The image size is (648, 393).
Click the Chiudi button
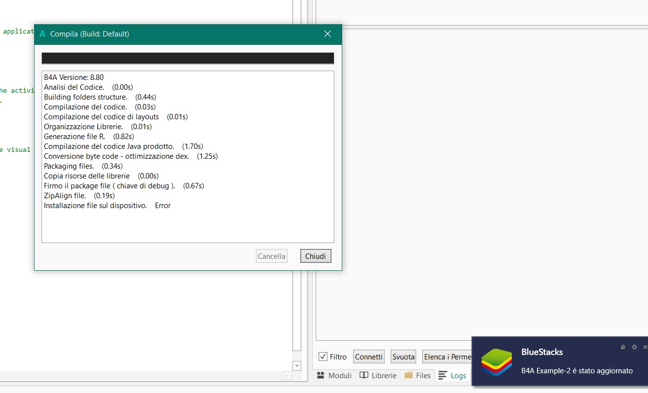point(316,256)
